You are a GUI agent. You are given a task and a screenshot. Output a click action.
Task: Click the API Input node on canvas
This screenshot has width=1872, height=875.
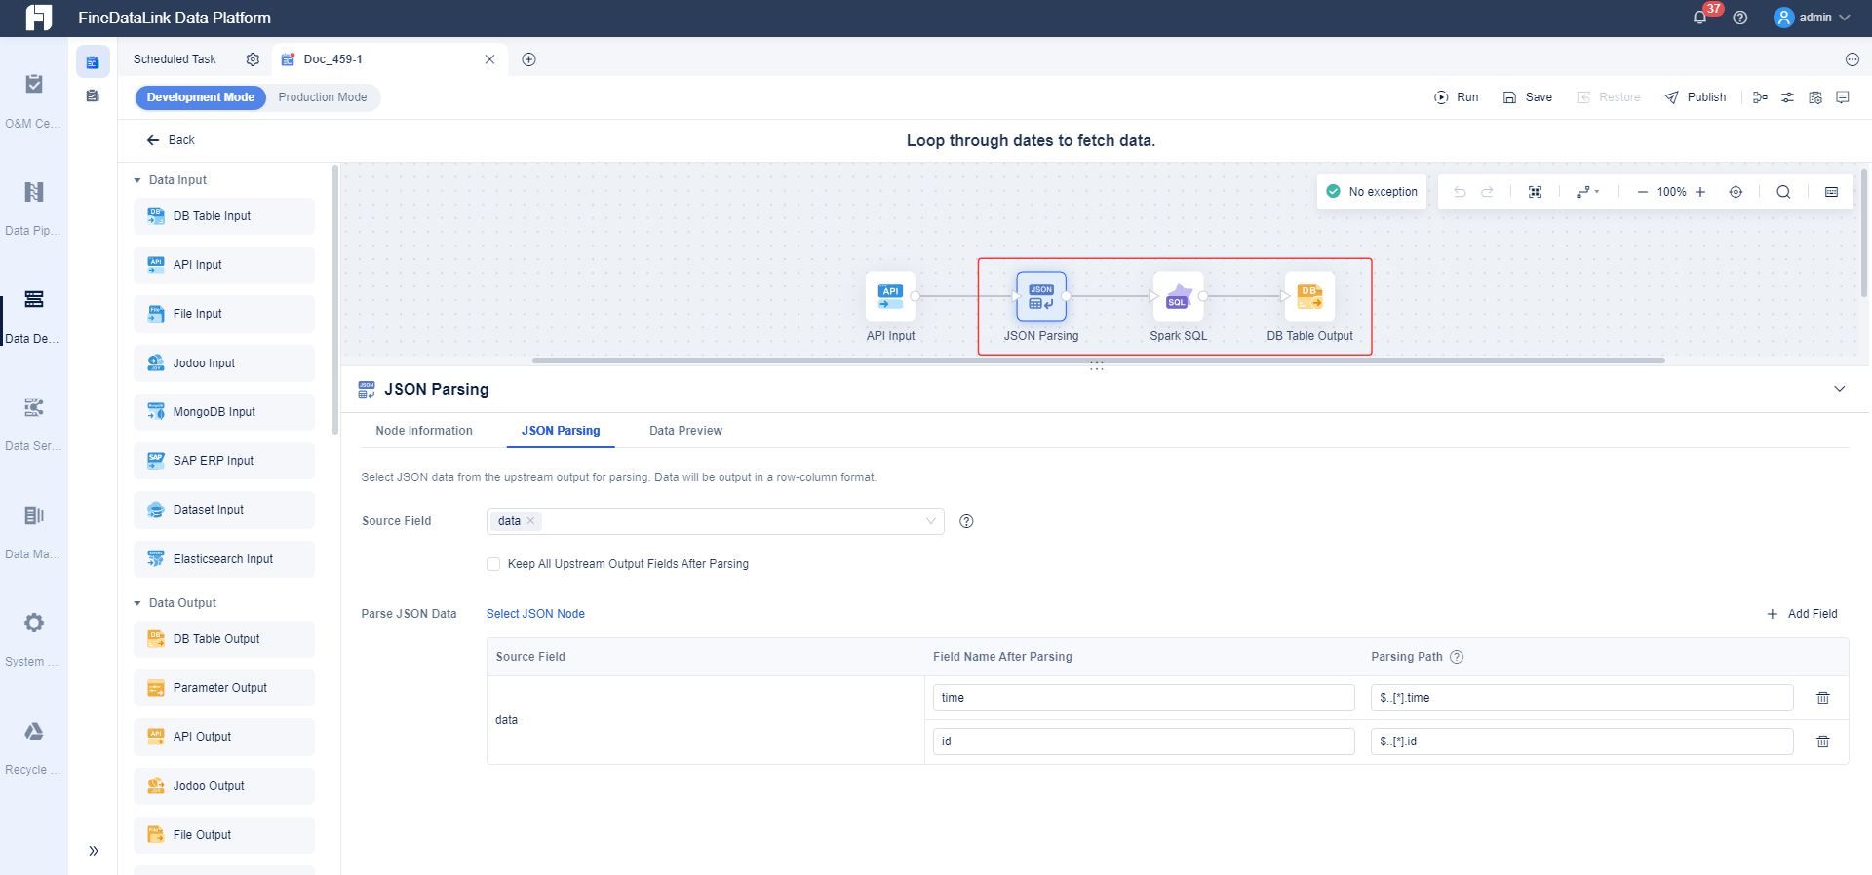point(890,296)
